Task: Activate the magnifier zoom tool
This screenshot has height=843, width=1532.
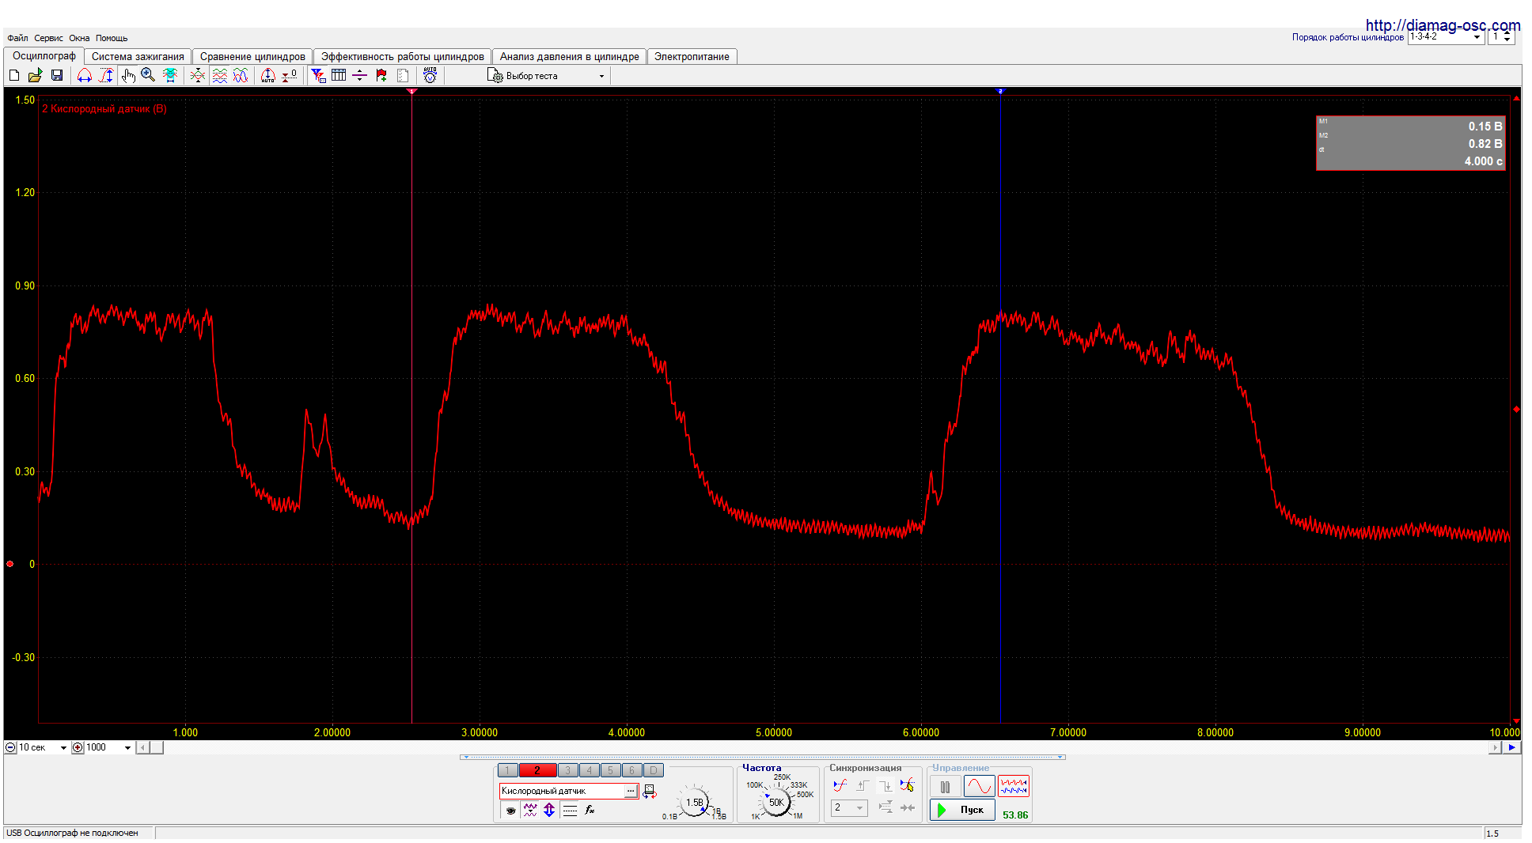Action: [148, 75]
